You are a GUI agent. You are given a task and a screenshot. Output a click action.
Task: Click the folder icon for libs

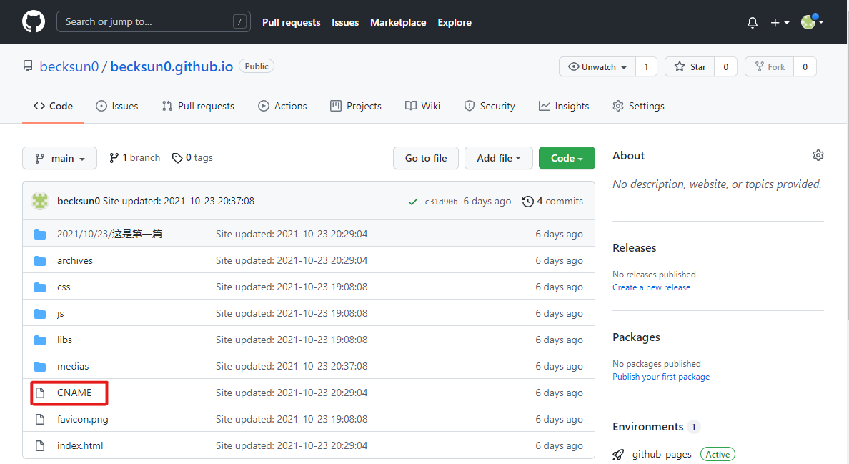point(40,340)
